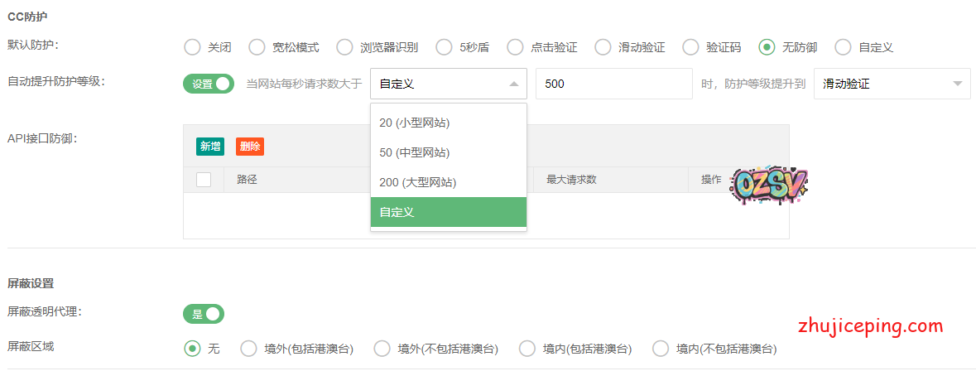Select the 验证码 radio option
Screen dimensions: 976x371
point(690,47)
